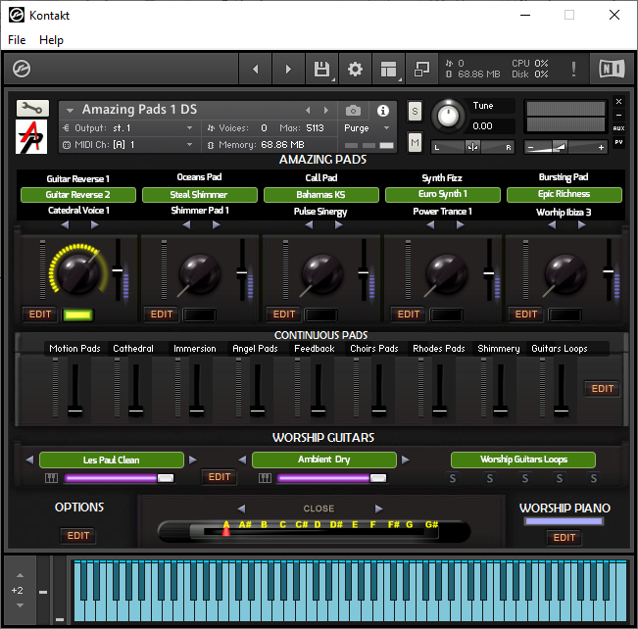Select the Guitars Loops label
This screenshot has height=629, width=638.
coord(559,348)
